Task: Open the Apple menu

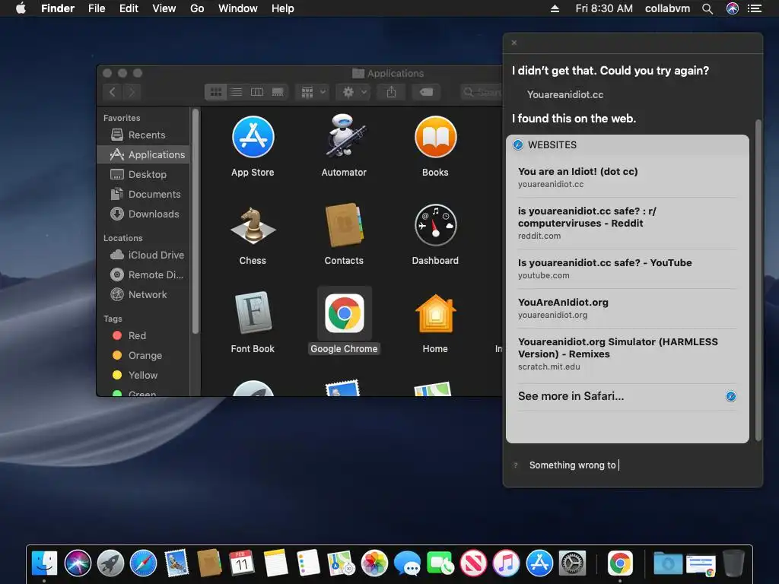Action: tap(21, 8)
